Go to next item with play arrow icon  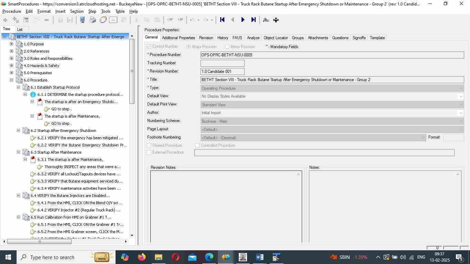(243, 20)
